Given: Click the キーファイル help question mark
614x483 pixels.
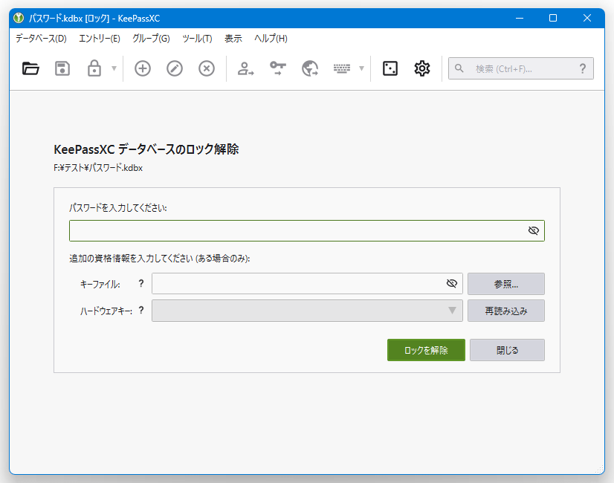Looking at the screenshot, I should (141, 283).
